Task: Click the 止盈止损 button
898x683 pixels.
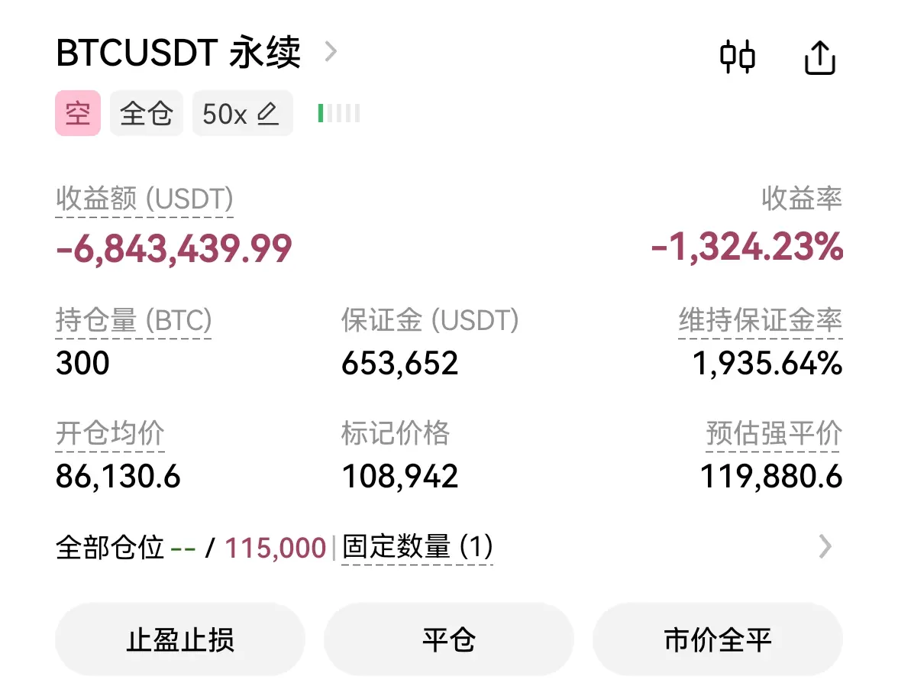Action: [180, 639]
